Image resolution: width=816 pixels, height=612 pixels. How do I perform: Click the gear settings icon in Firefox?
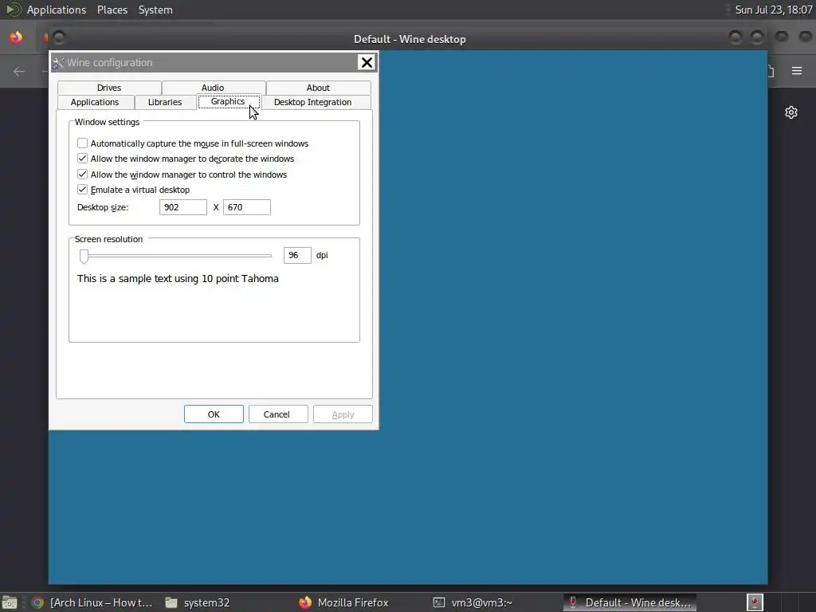tap(791, 112)
